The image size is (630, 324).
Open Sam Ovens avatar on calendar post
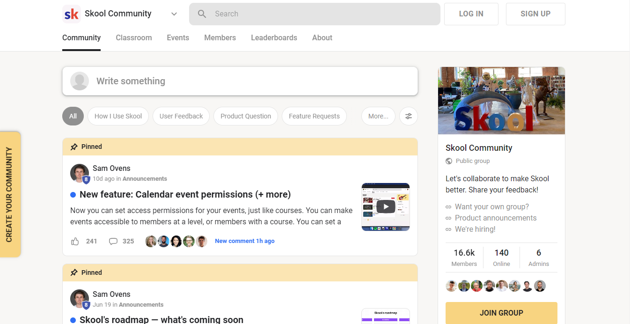point(80,173)
